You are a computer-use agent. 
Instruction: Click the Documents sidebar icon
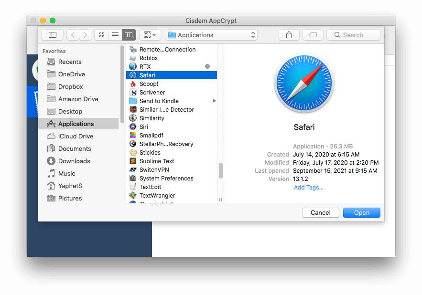pos(51,148)
